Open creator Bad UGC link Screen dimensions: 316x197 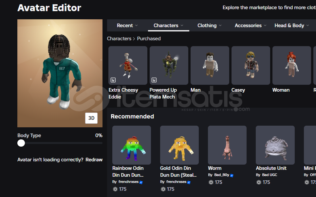pos(270,175)
